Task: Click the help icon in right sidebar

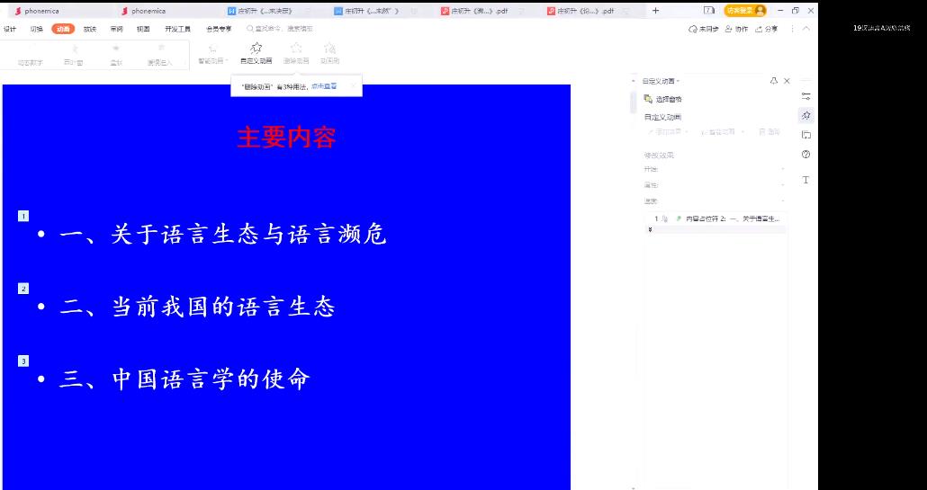Action: coord(805,155)
